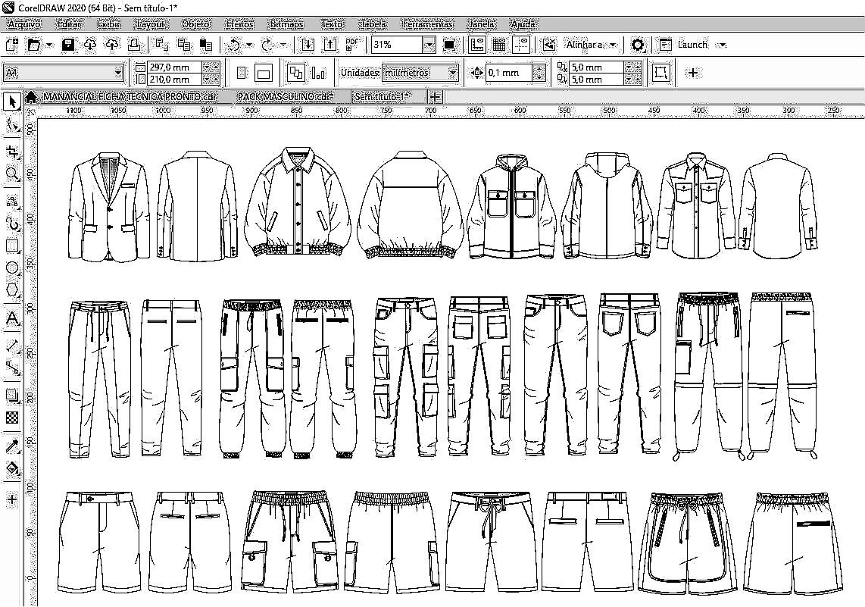
Task: Open the Arquivo menu
Action: [x=24, y=24]
